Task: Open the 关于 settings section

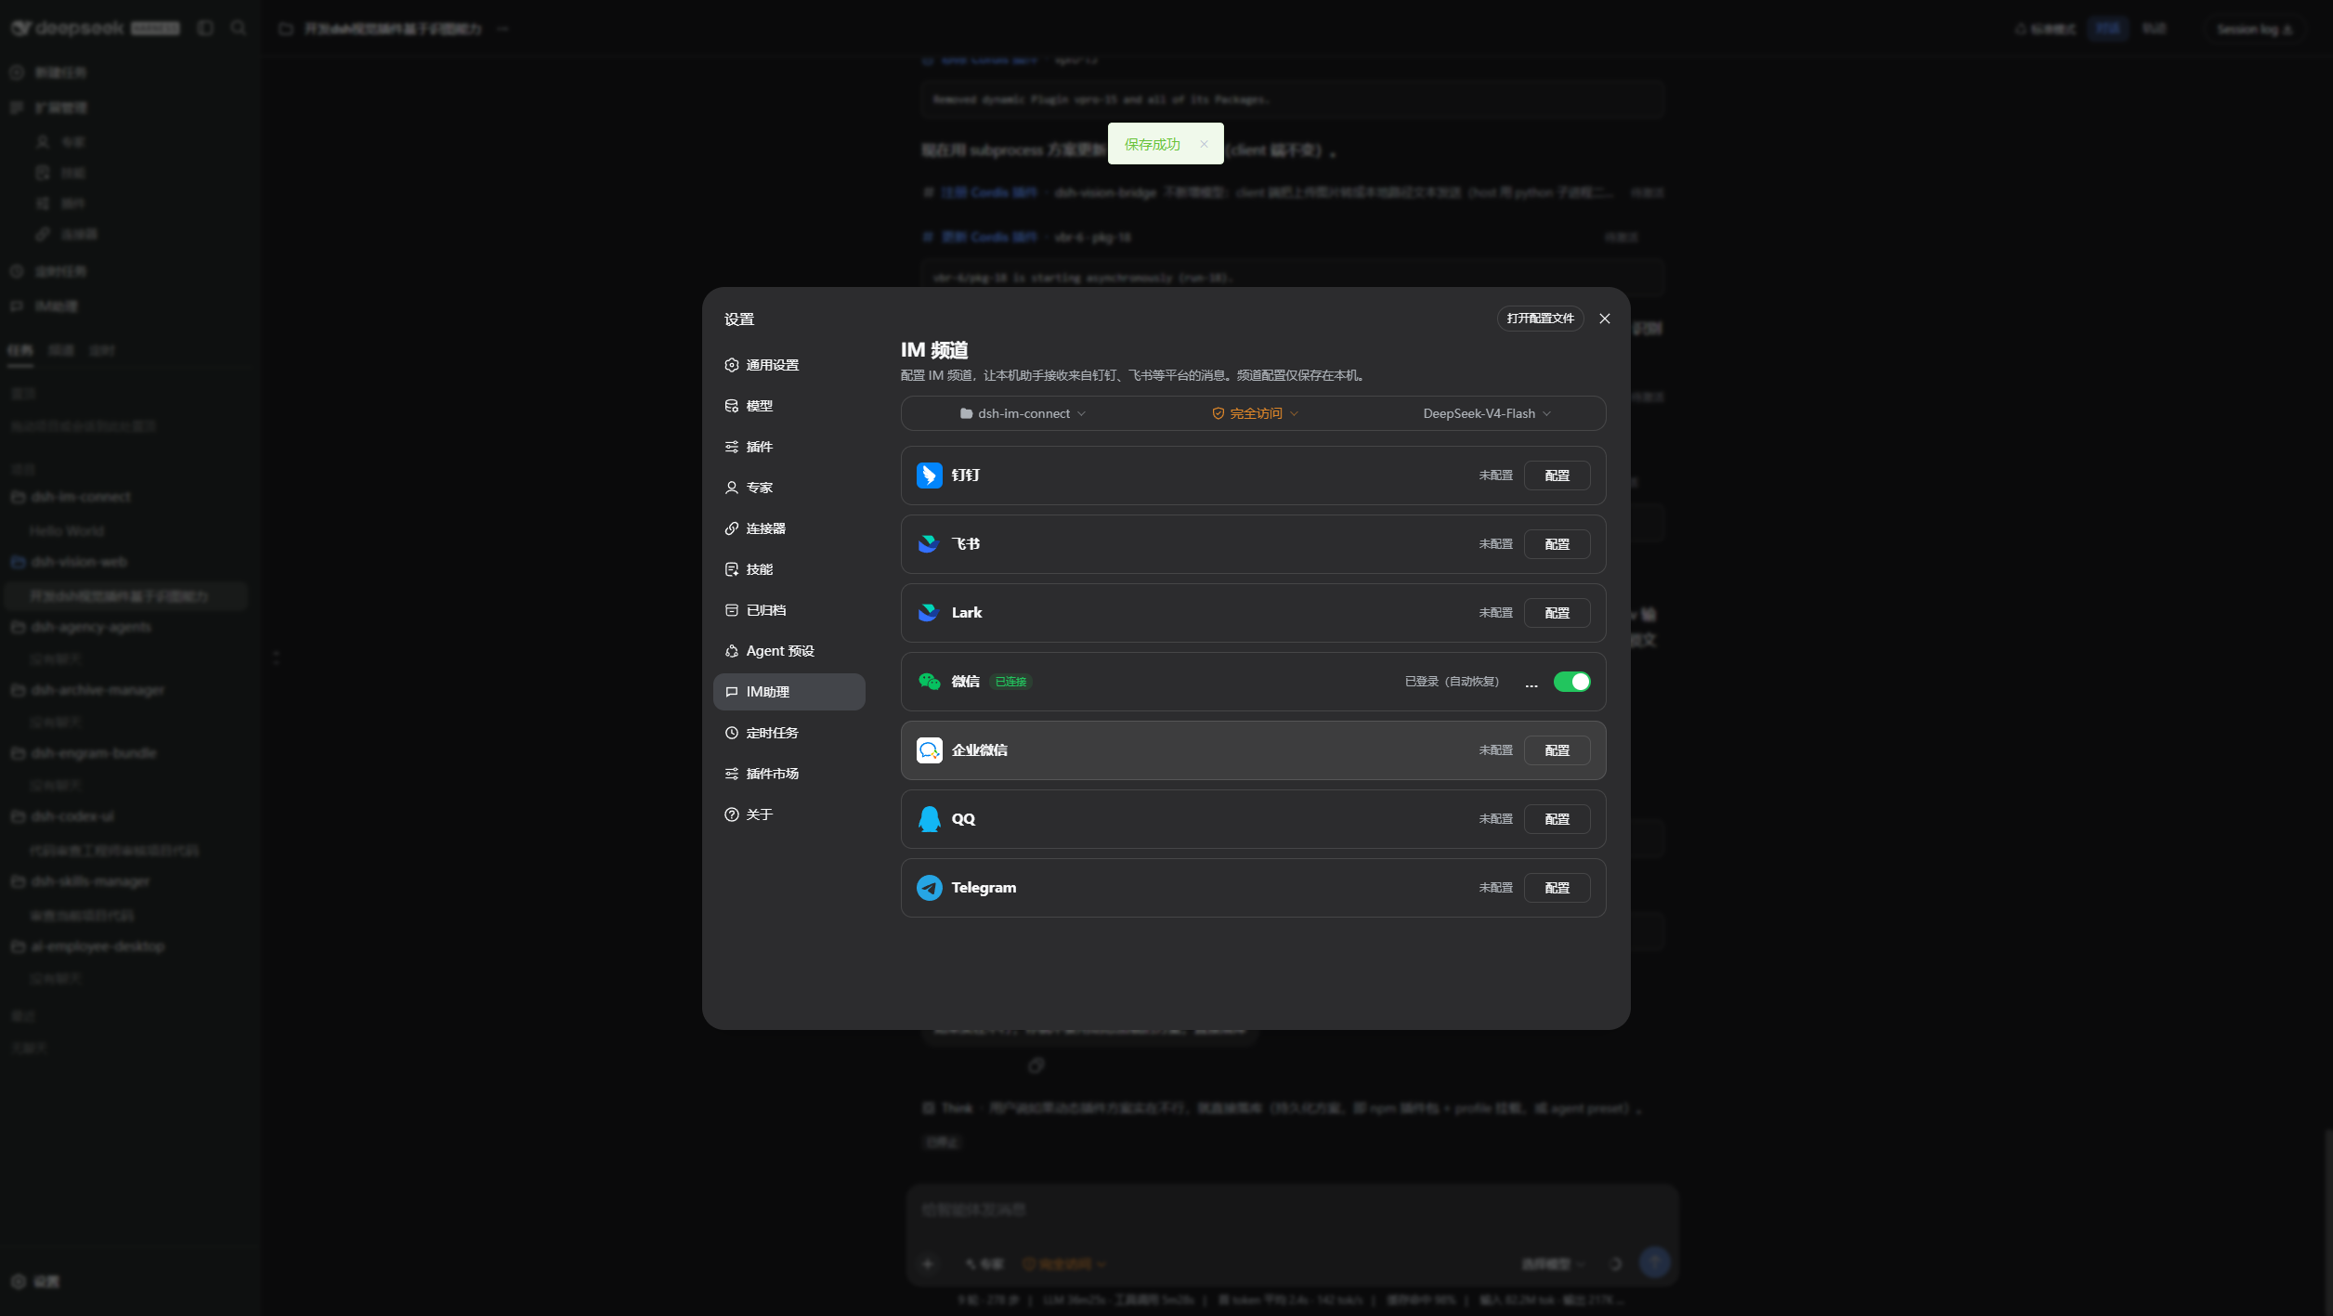Action: tap(789, 814)
